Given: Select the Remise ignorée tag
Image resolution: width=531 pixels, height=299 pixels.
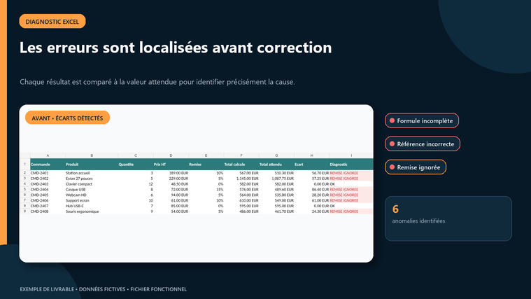Looking at the screenshot, I should point(416,167).
